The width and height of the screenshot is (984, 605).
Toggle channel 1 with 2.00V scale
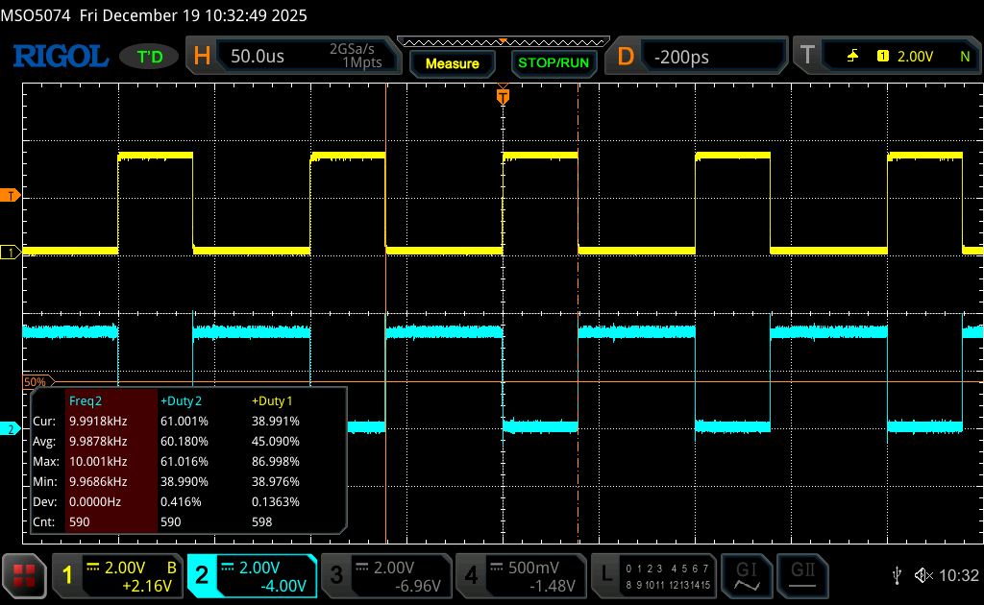[117, 576]
